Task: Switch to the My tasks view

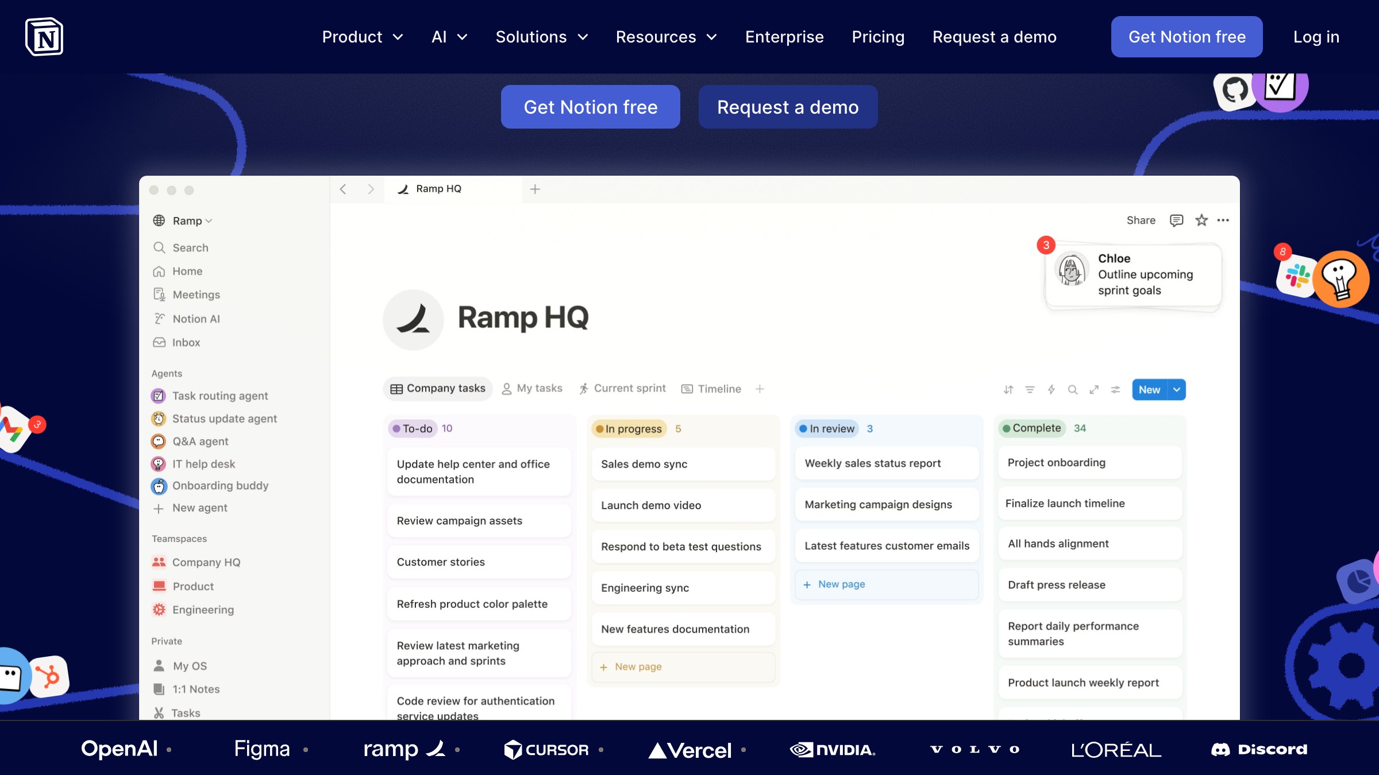Action: tap(538, 388)
